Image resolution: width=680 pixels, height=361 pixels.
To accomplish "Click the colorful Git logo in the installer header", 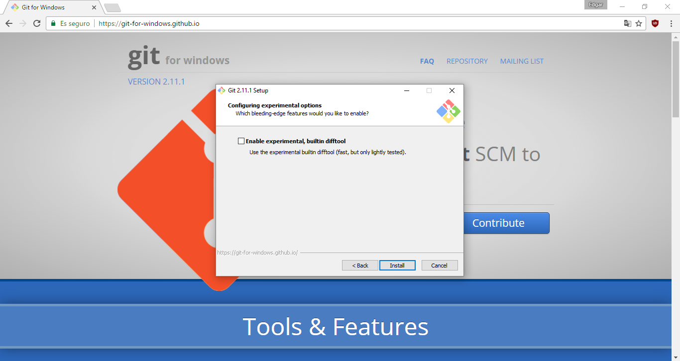I will click(449, 111).
